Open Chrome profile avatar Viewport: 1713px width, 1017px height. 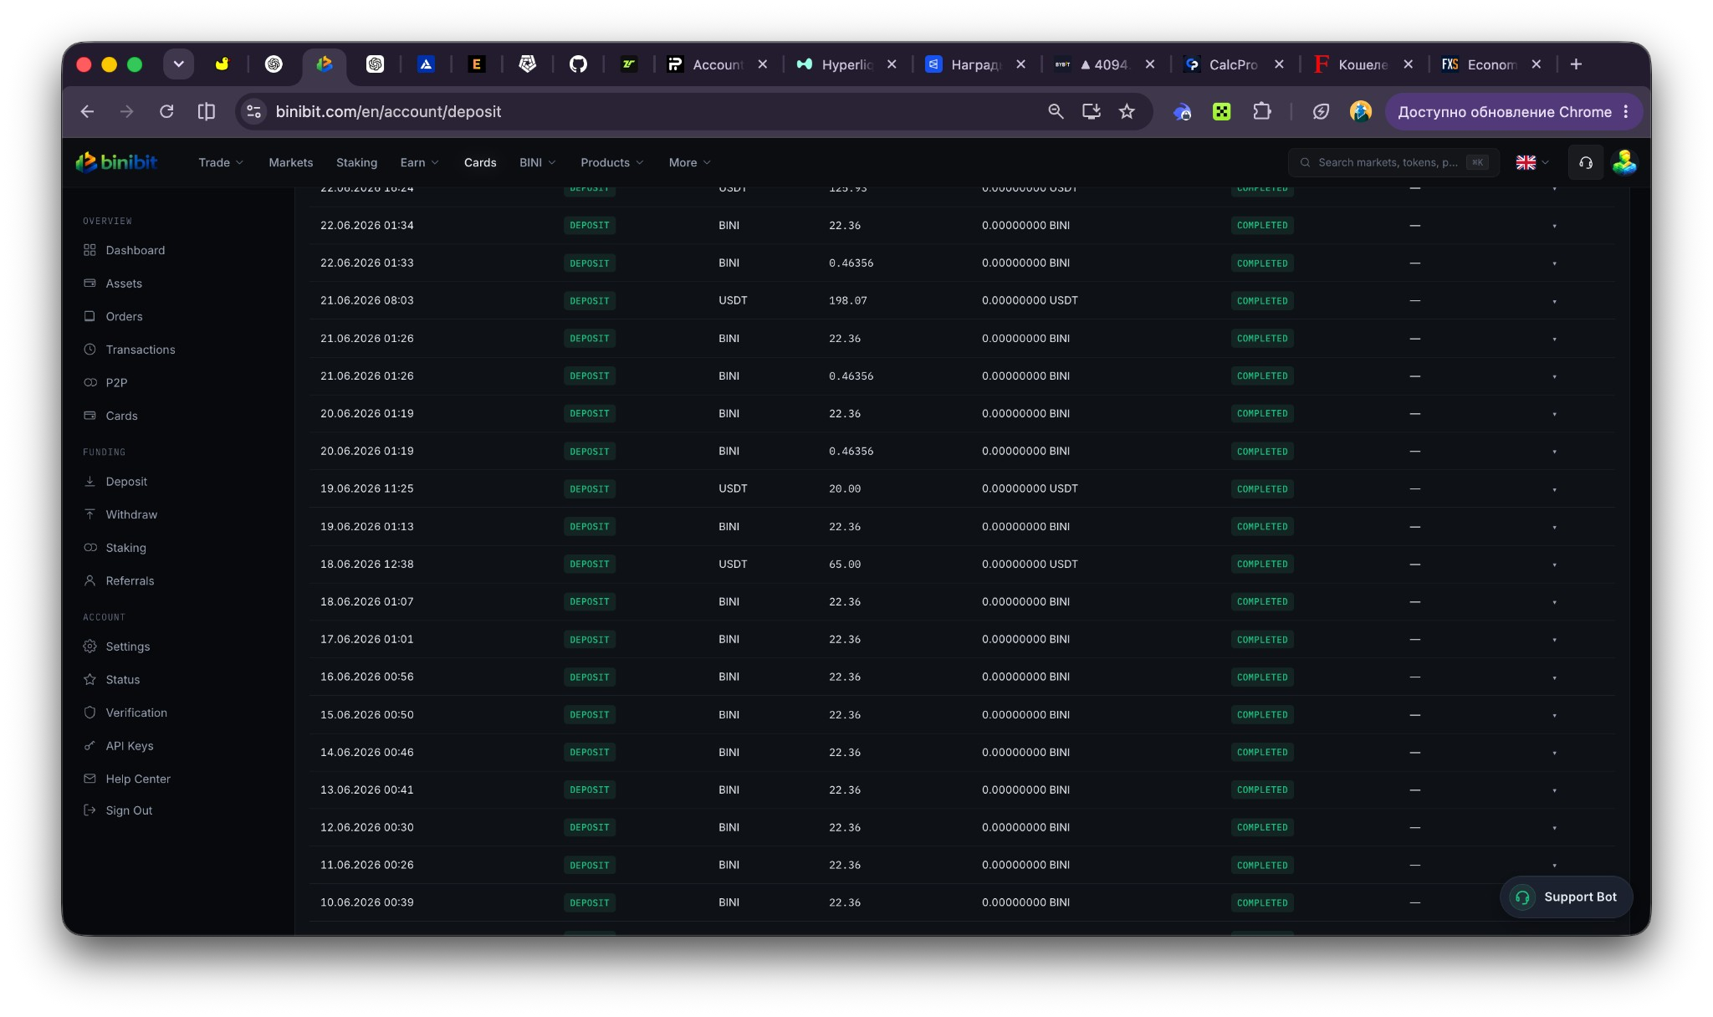pos(1361,111)
